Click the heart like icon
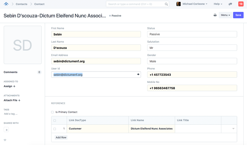Image resolution: width=247 pixels, height=154 pixels. click(5, 140)
